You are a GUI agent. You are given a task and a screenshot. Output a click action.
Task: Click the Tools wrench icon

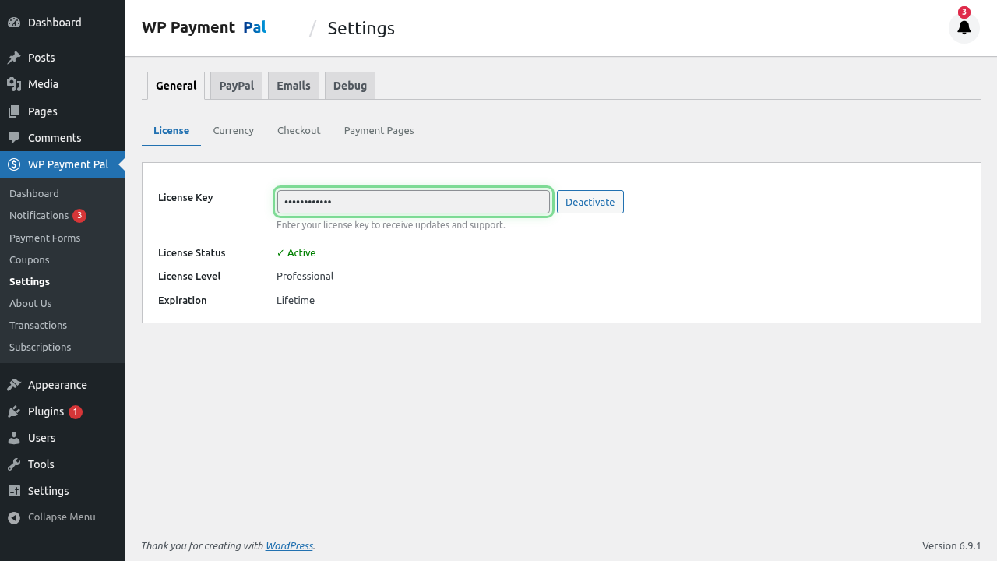coord(14,464)
